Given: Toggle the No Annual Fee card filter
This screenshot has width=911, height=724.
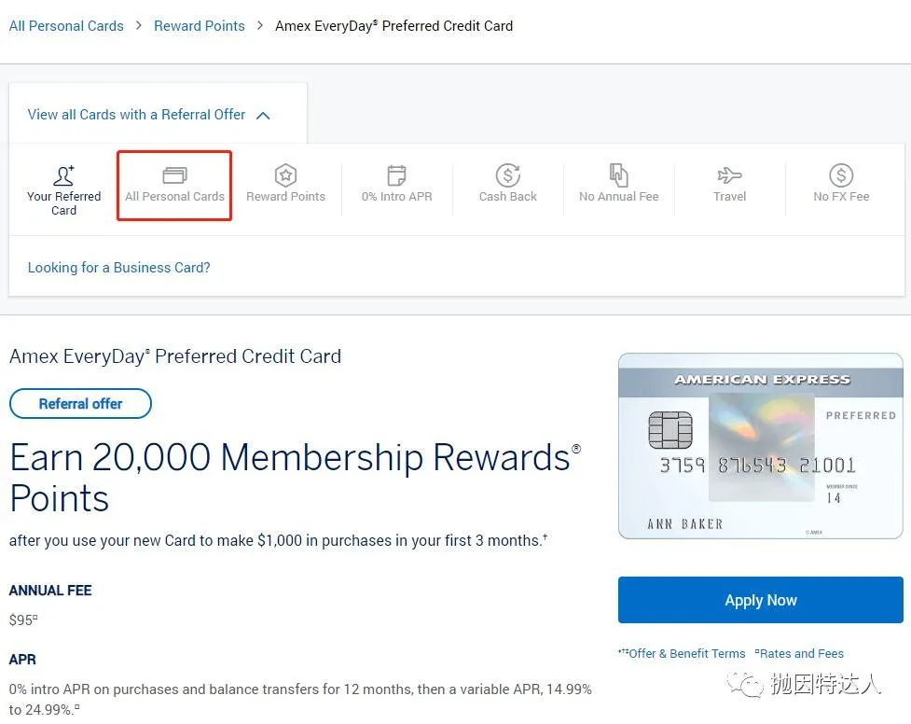Looking at the screenshot, I should point(618,187).
